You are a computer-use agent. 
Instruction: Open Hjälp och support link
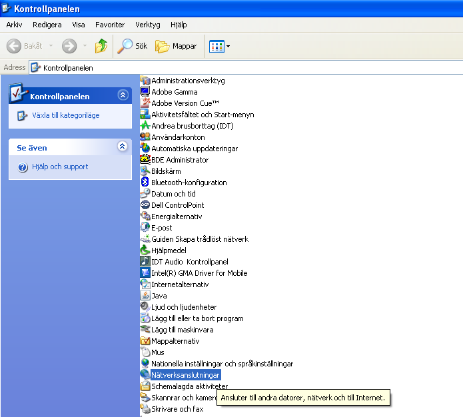coord(60,167)
